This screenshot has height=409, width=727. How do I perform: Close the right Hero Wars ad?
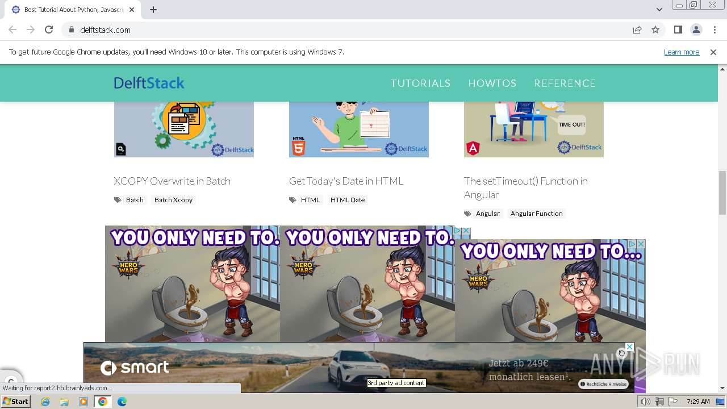pyautogui.click(x=641, y=244)
